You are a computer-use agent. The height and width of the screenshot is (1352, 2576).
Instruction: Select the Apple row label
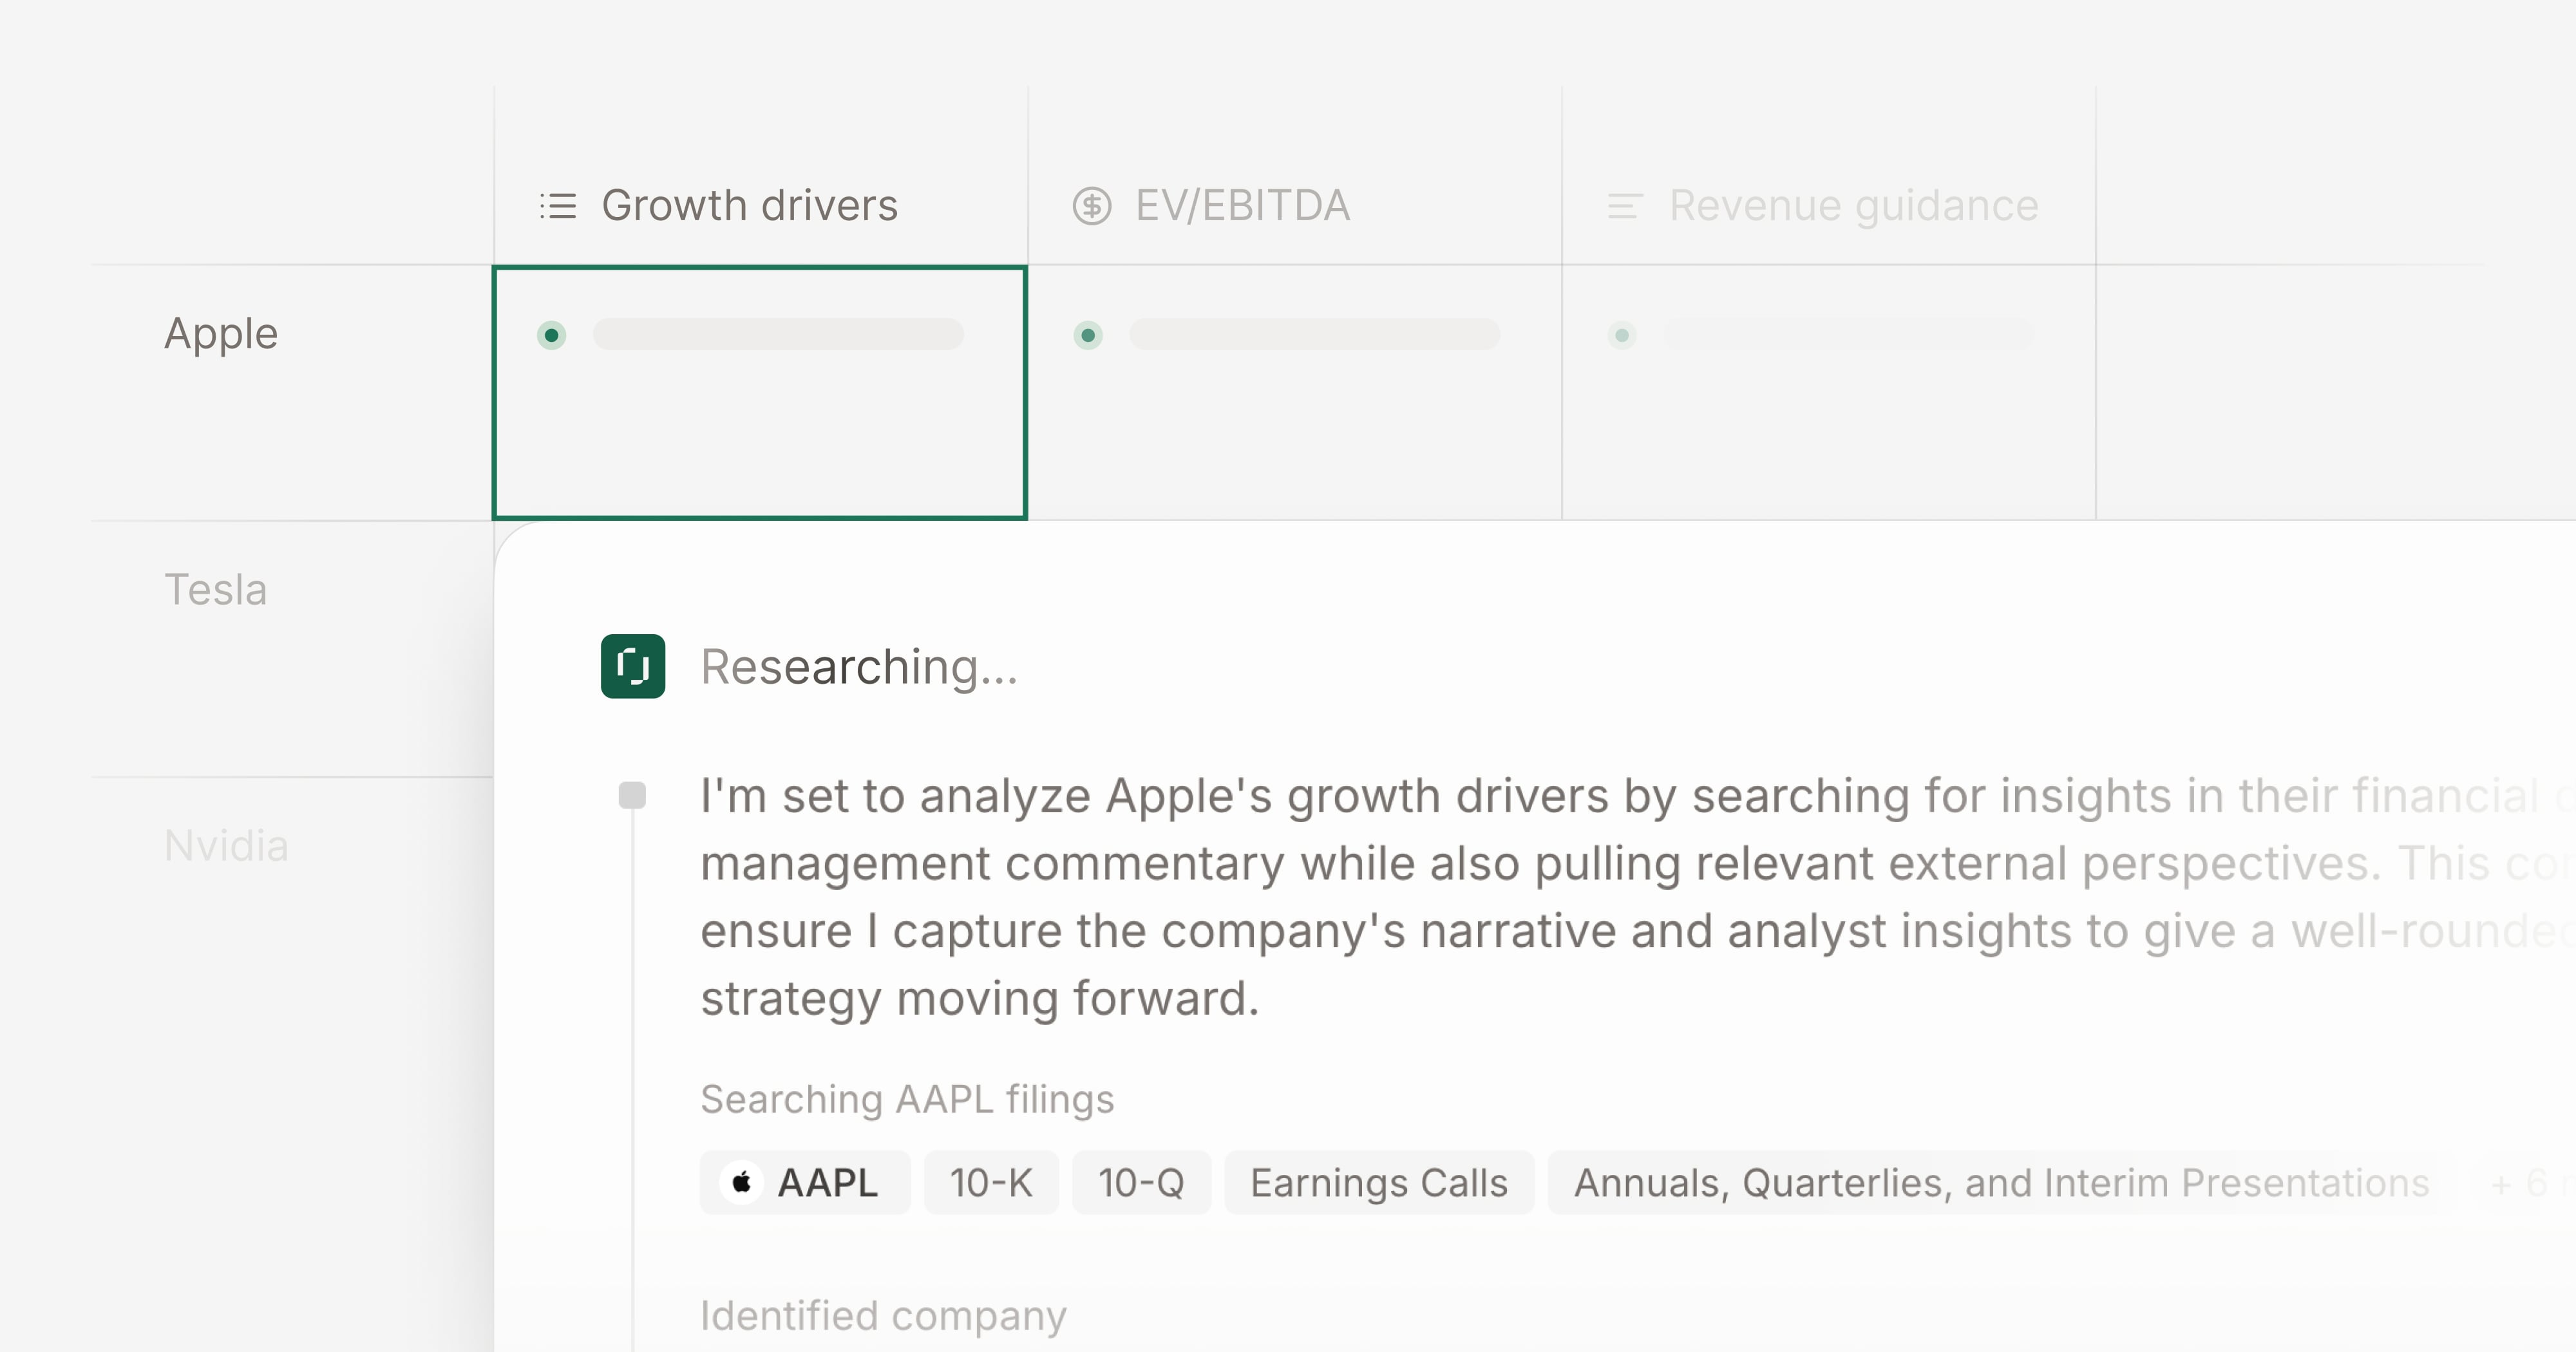pos(221,334)
